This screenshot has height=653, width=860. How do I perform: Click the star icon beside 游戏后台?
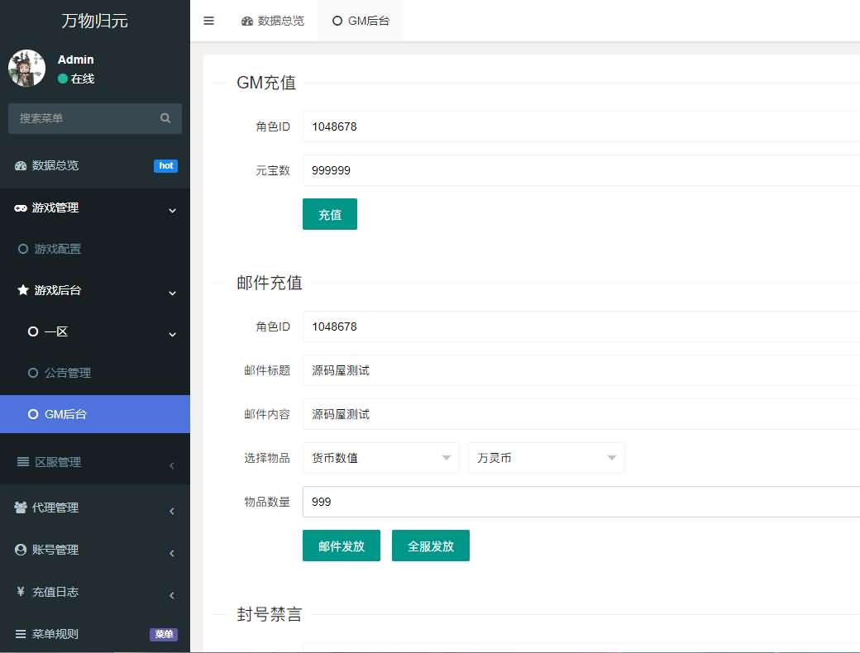click(23, 290)
